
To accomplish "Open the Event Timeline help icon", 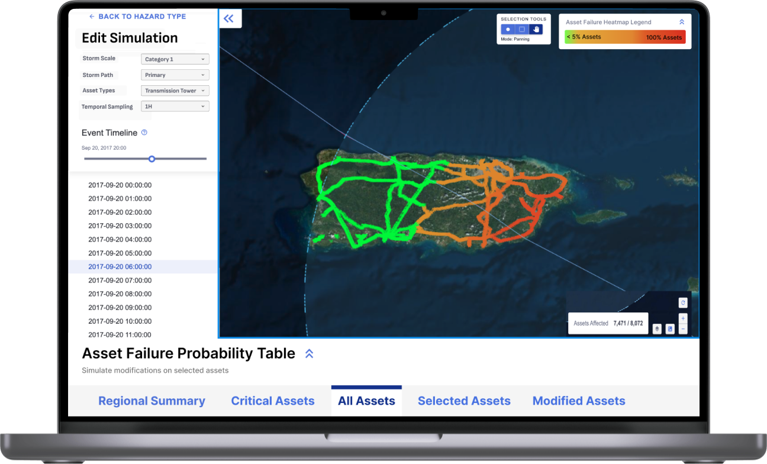I will click(144, 133).
